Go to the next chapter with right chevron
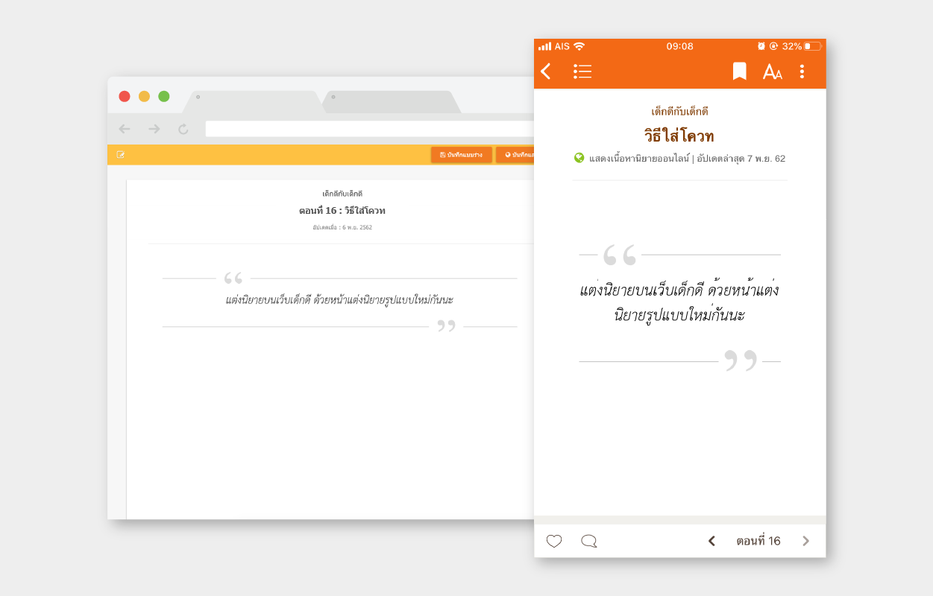Image resolution: width=933 pixels, height=596 pixels. click(805, 541)
